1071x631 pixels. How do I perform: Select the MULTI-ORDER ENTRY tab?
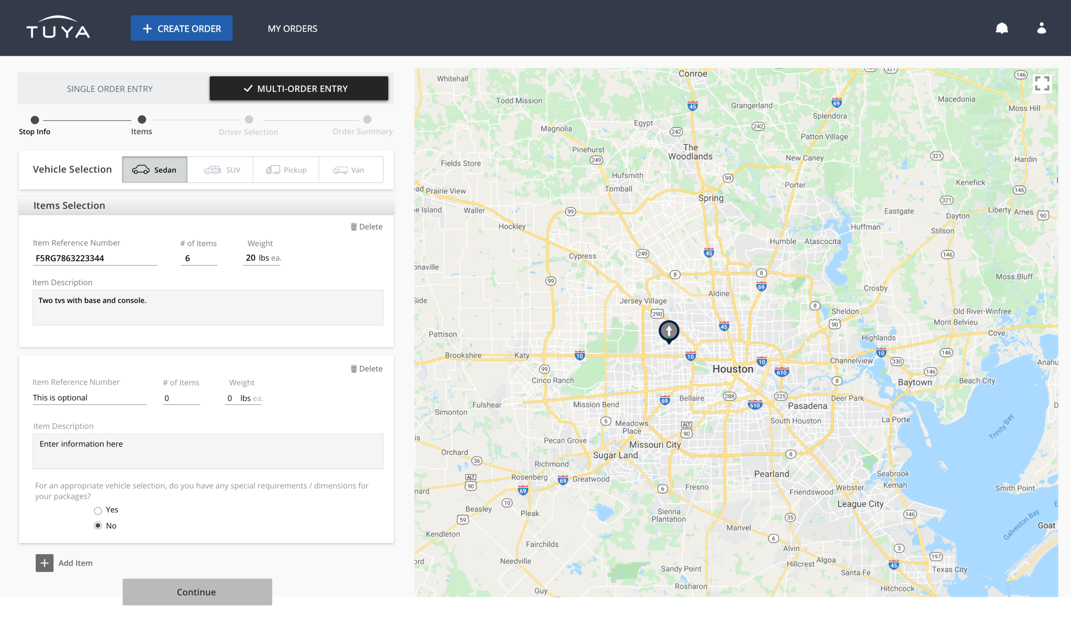pyautogui.click(x=299, y=89)
